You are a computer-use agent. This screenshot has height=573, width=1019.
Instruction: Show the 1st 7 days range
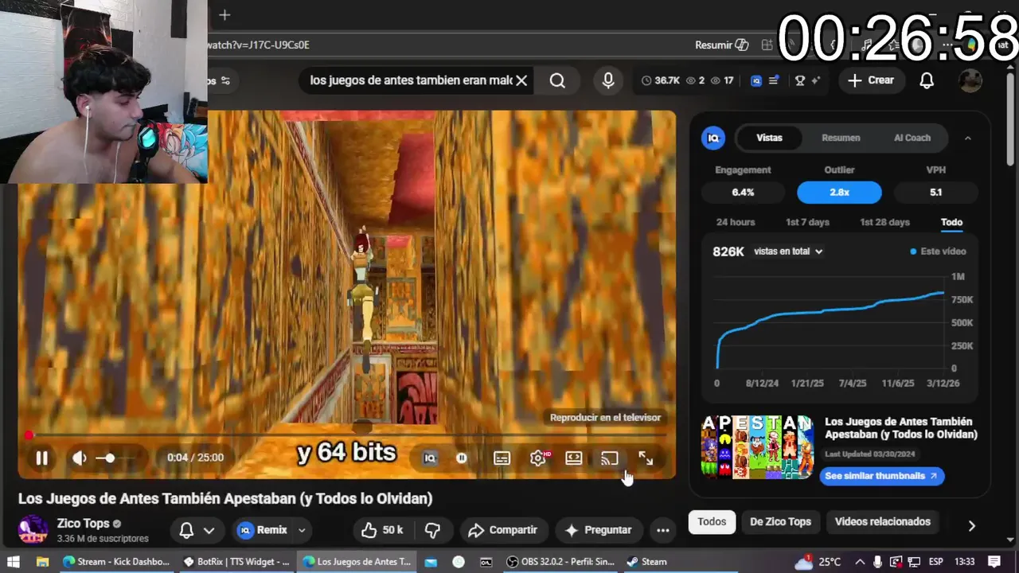807,222
